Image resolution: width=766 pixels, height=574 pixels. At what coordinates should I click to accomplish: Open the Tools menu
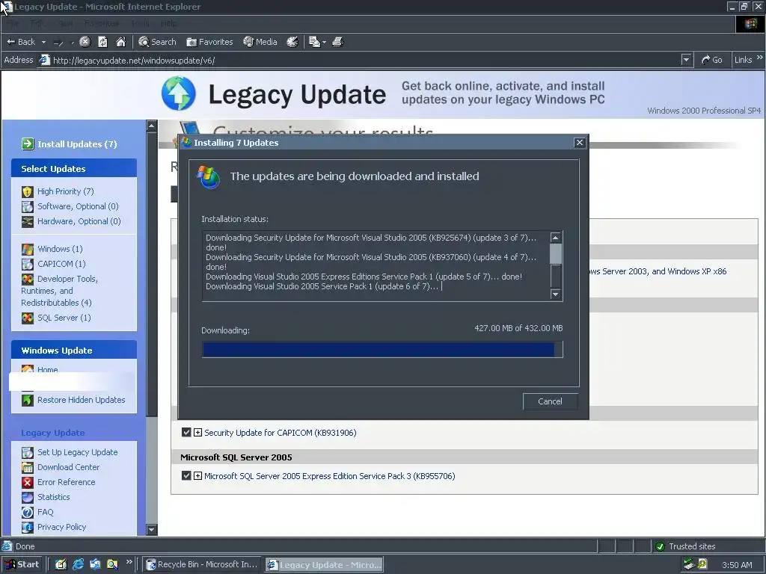(x=140, y=23)
